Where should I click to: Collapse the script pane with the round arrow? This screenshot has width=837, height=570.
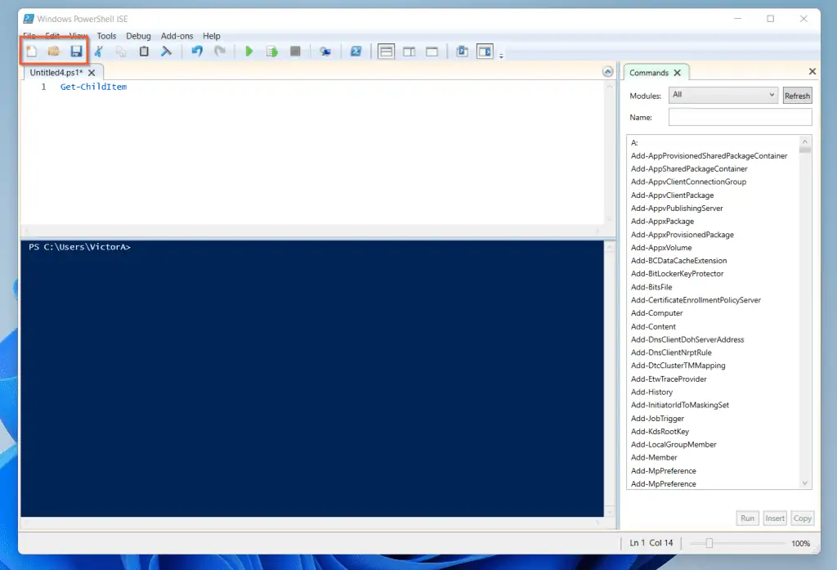tap(607, 72)
